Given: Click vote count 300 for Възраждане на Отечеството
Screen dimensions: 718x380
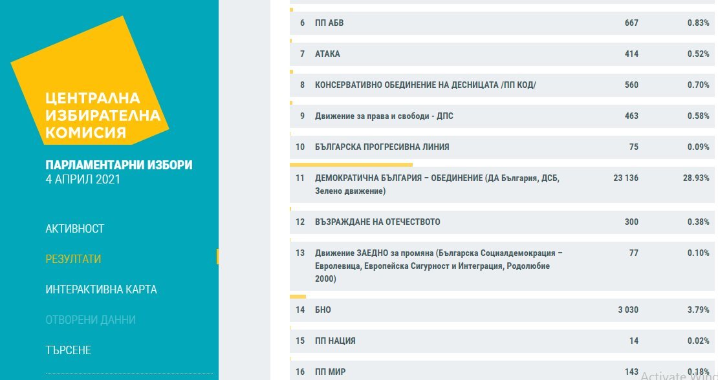Looking at the screenshot, I should click(631, 222).
